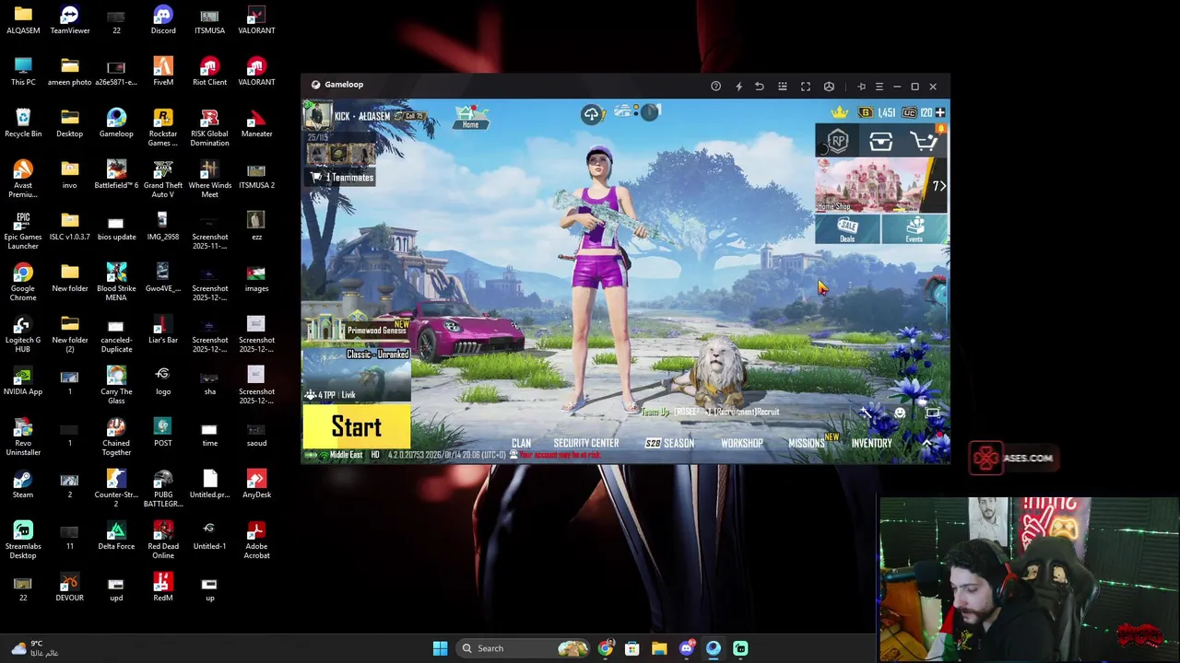Open the golden crown icon near currency

[x=839, y=112]
